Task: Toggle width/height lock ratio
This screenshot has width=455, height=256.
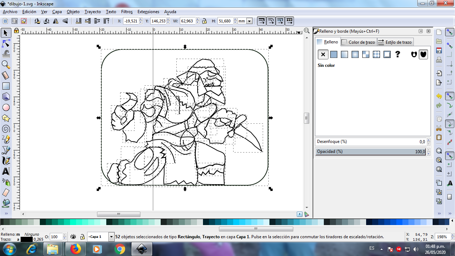Action: [204, 21]
